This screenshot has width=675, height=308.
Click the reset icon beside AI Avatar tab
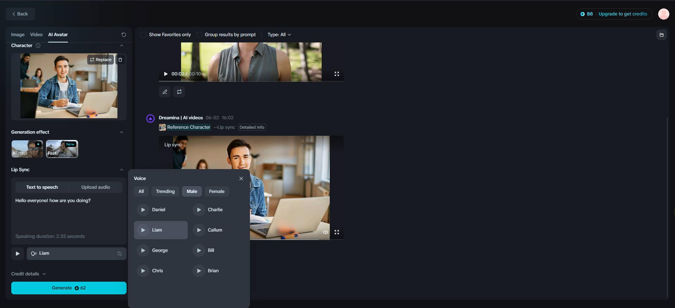pos(123,35)
